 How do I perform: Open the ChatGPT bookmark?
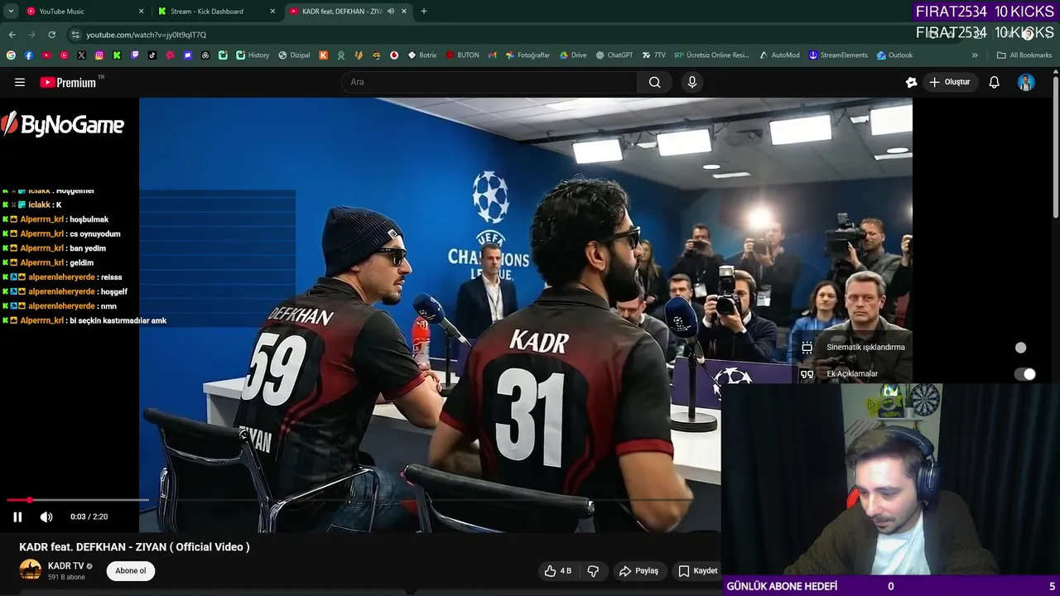click(x=614, y=55)
